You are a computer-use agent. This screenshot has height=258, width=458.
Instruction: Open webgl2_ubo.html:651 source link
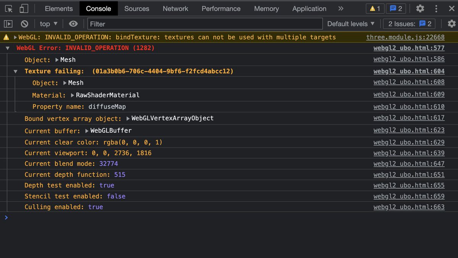click(409, 175)
